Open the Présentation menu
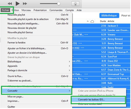 40,10
